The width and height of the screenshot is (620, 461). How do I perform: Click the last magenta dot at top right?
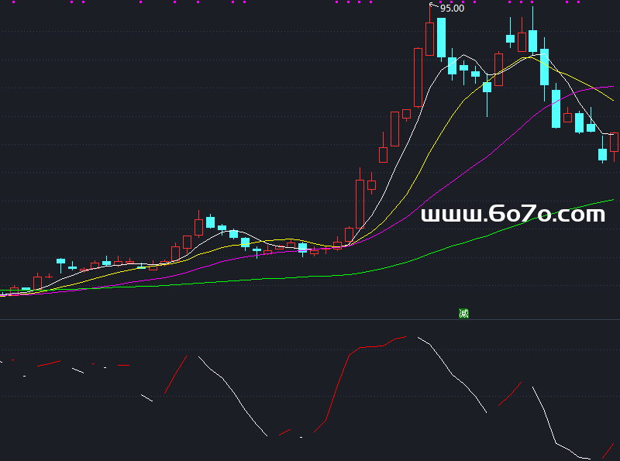point(577,2)
